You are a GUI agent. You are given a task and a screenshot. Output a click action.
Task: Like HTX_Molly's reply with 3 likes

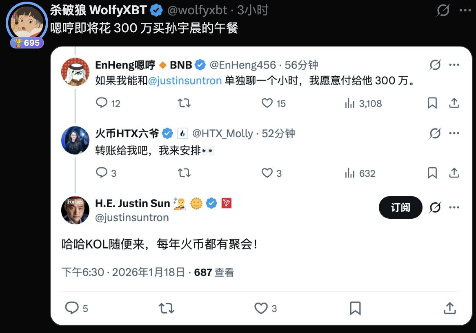pyautogui.click(x=271, y=173)
